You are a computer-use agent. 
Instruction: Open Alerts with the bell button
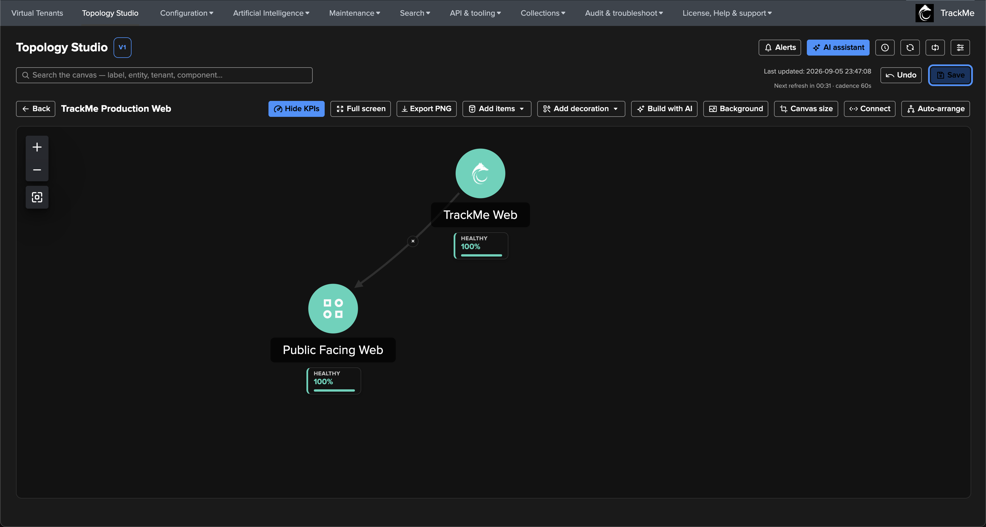(x=780, y=47)
